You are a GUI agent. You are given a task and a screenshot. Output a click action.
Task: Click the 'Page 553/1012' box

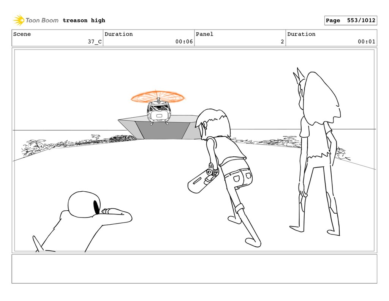pos(351,20)
